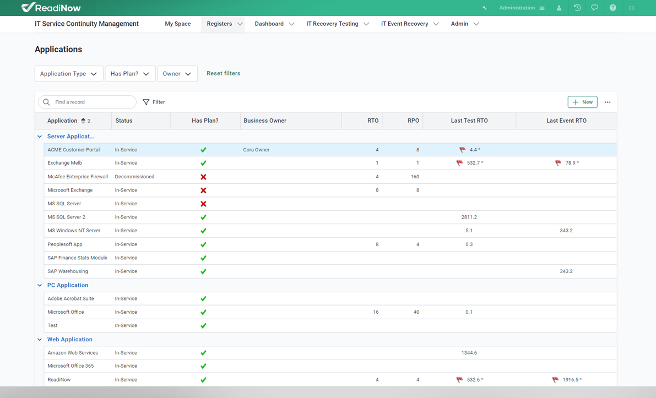
Task: Open the Owner filter dropdown
Action: coord(177,74)
